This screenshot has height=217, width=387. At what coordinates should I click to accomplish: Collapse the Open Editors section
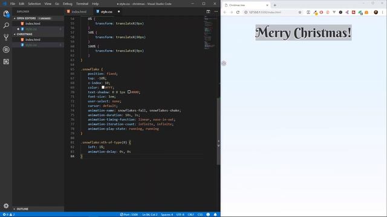pos(38,18)
